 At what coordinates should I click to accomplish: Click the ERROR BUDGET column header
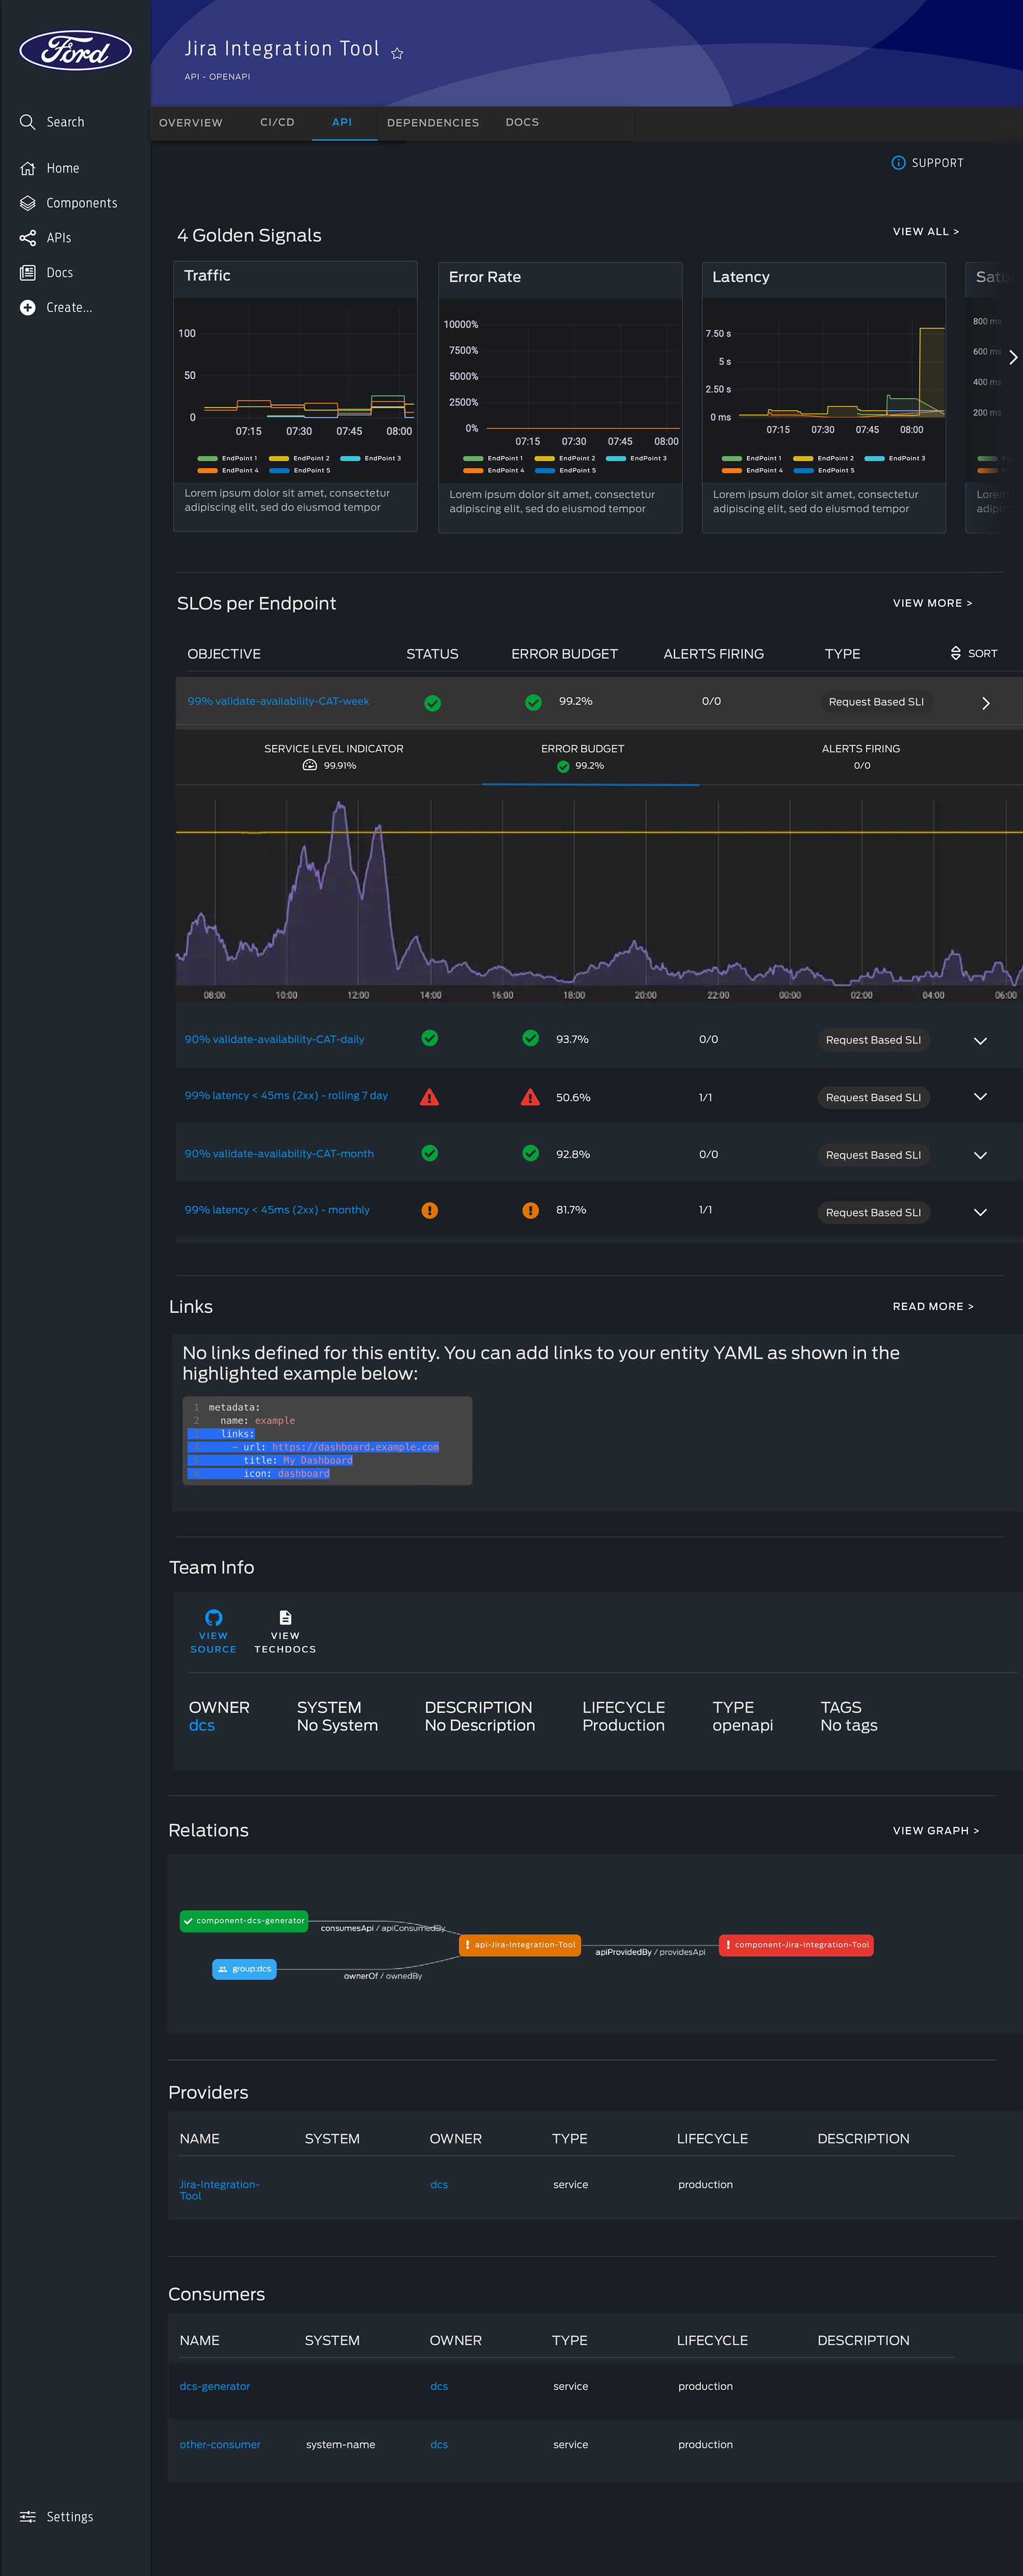pos(564,653)
